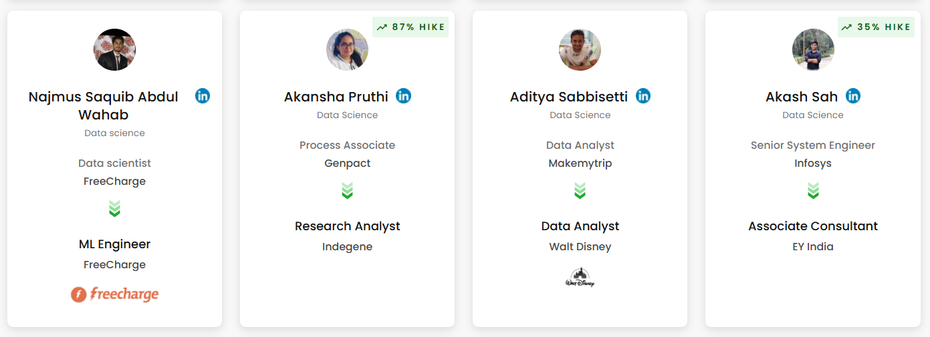Image resolution: width=930 pixels, height=337 pixels.
Task: Click green down chevrons under Infosys
Action: coord(813,191)
